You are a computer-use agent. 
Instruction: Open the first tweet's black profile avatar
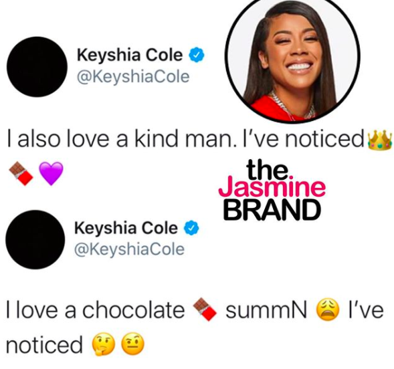pyautogui.click(x=37, y=67)
